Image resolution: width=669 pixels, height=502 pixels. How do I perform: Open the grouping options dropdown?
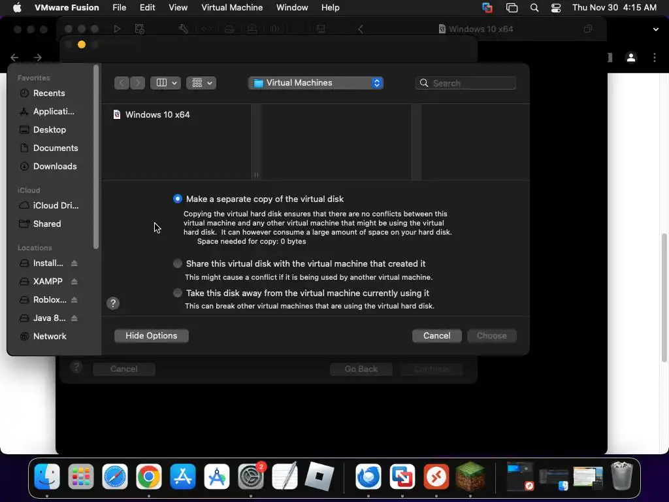click(x=201, y=83)
